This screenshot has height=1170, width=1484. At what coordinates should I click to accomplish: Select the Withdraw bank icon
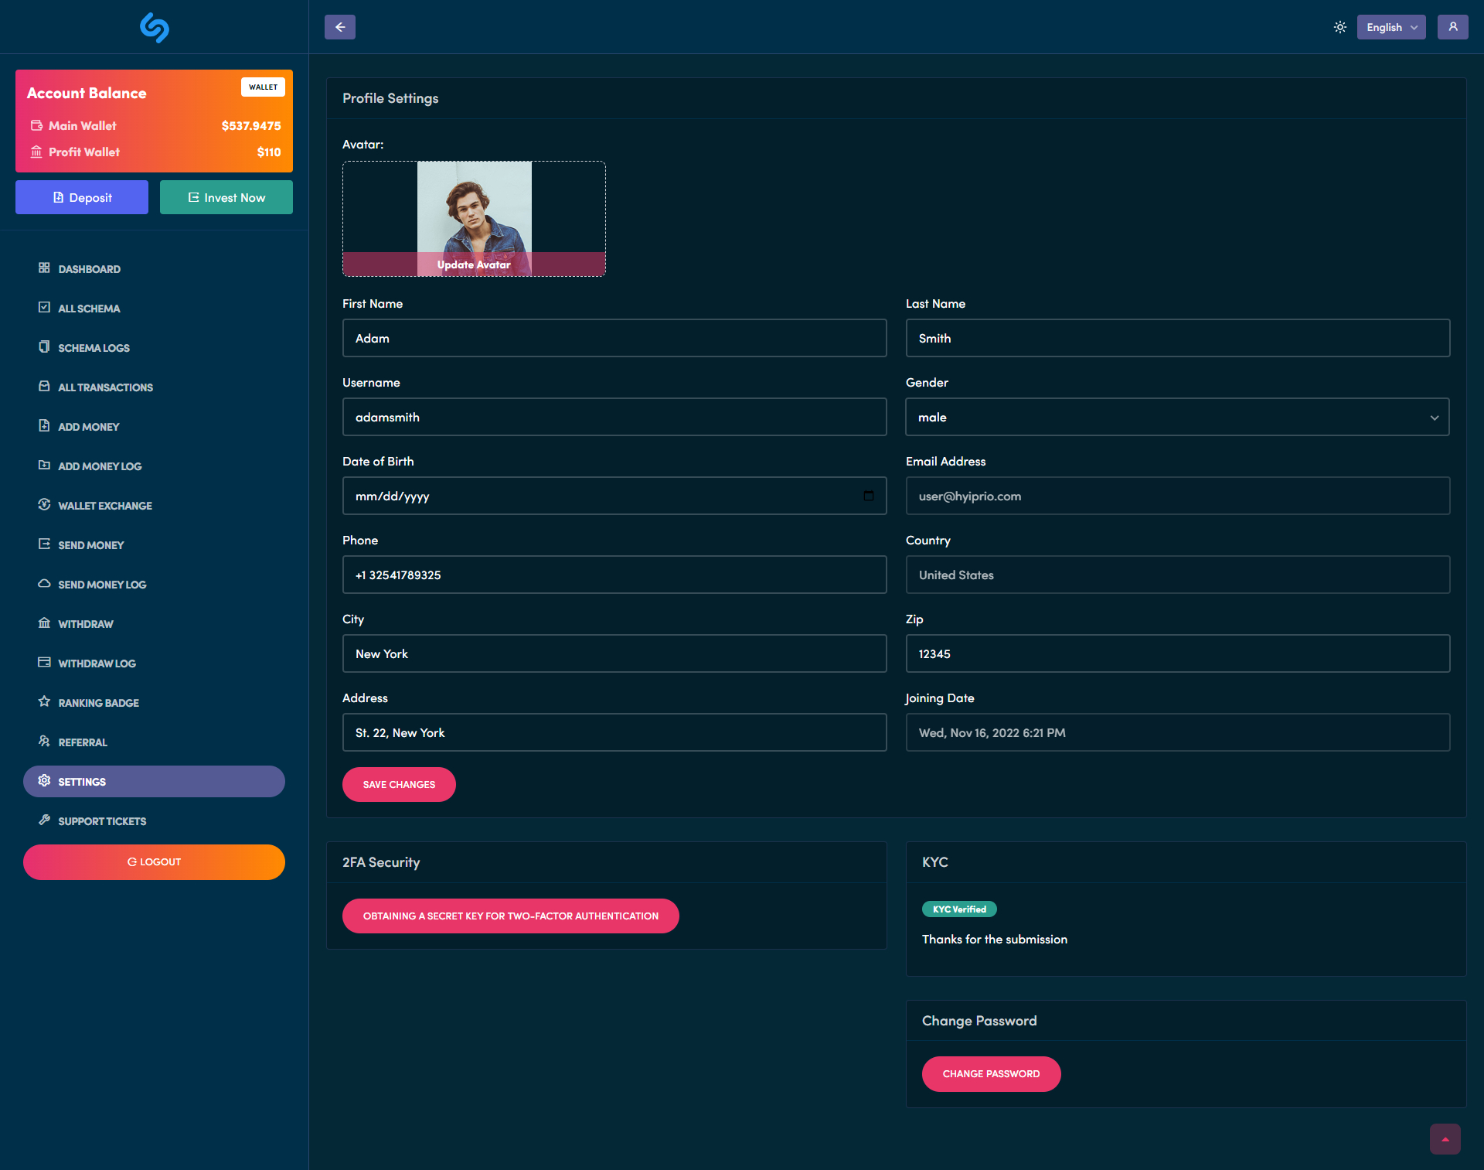coord(44,623)
